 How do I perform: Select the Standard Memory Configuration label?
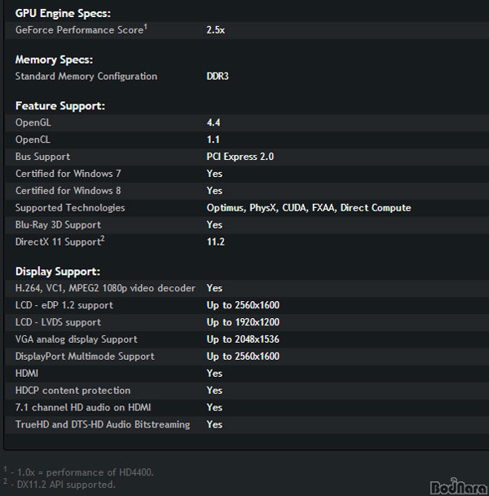click(86, 76)
